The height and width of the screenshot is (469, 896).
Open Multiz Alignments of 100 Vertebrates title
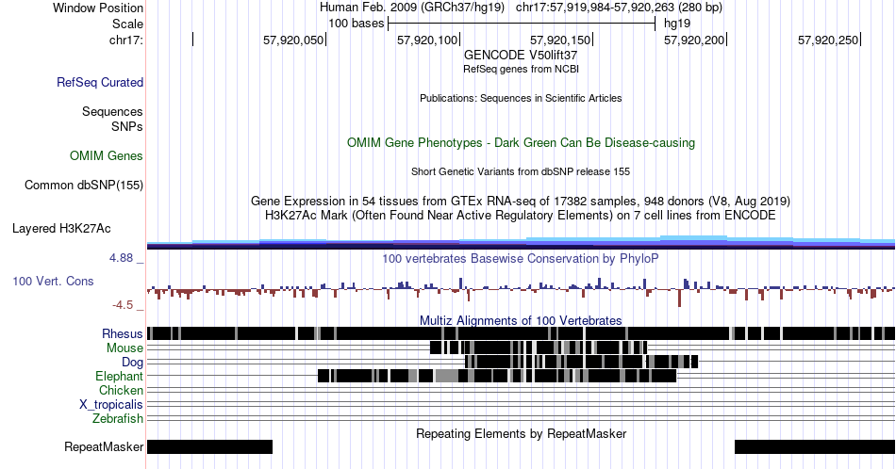pos(521,320)
